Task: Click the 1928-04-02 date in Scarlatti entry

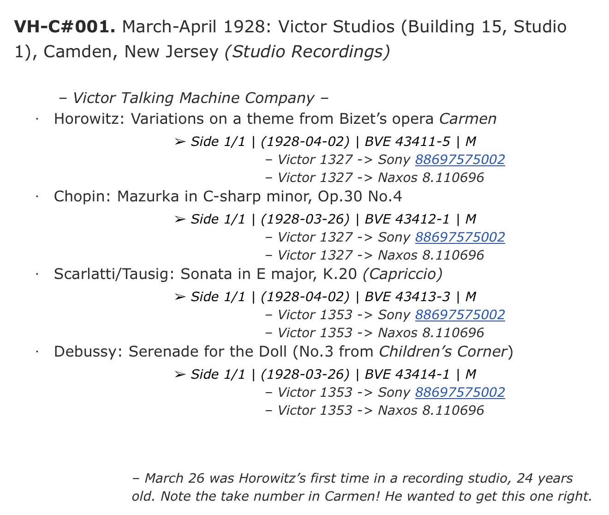Action: 305,297
